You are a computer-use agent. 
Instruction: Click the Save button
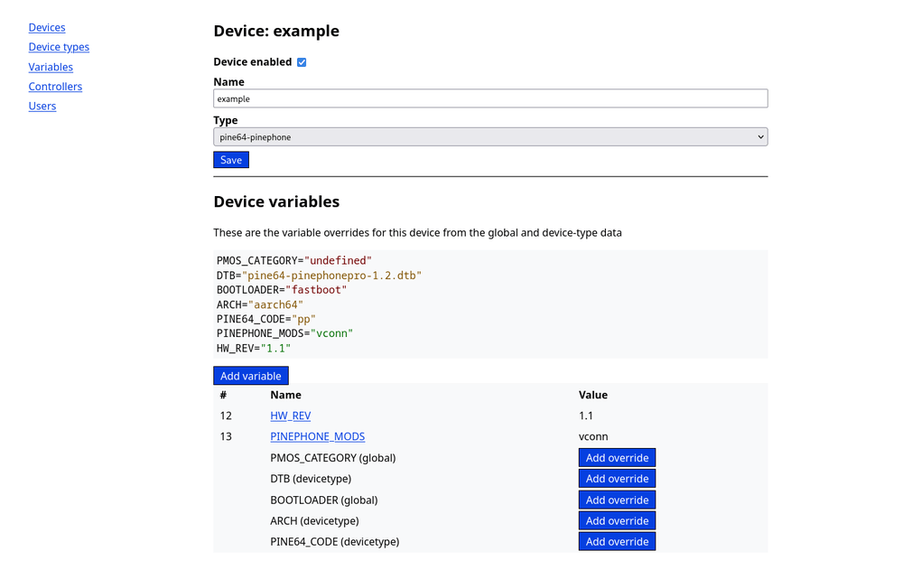231,160
